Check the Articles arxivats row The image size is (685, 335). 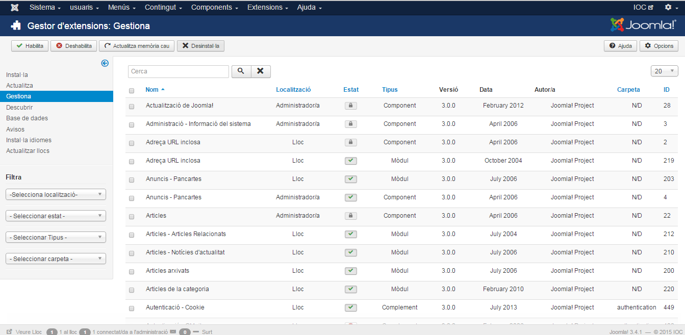(132, 272)
